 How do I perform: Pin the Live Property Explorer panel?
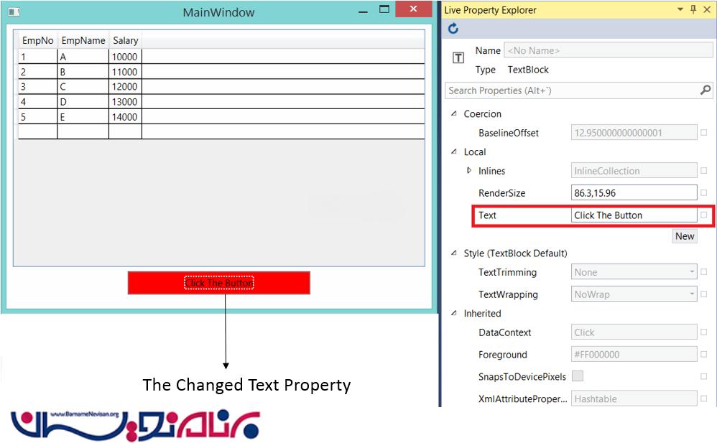[x=693, y=9]
